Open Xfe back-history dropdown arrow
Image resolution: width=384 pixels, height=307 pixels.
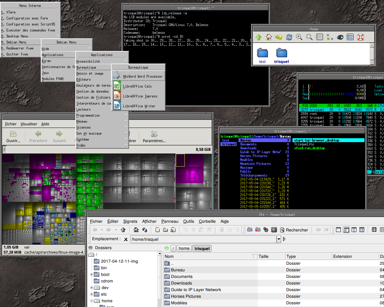[102, 230]
